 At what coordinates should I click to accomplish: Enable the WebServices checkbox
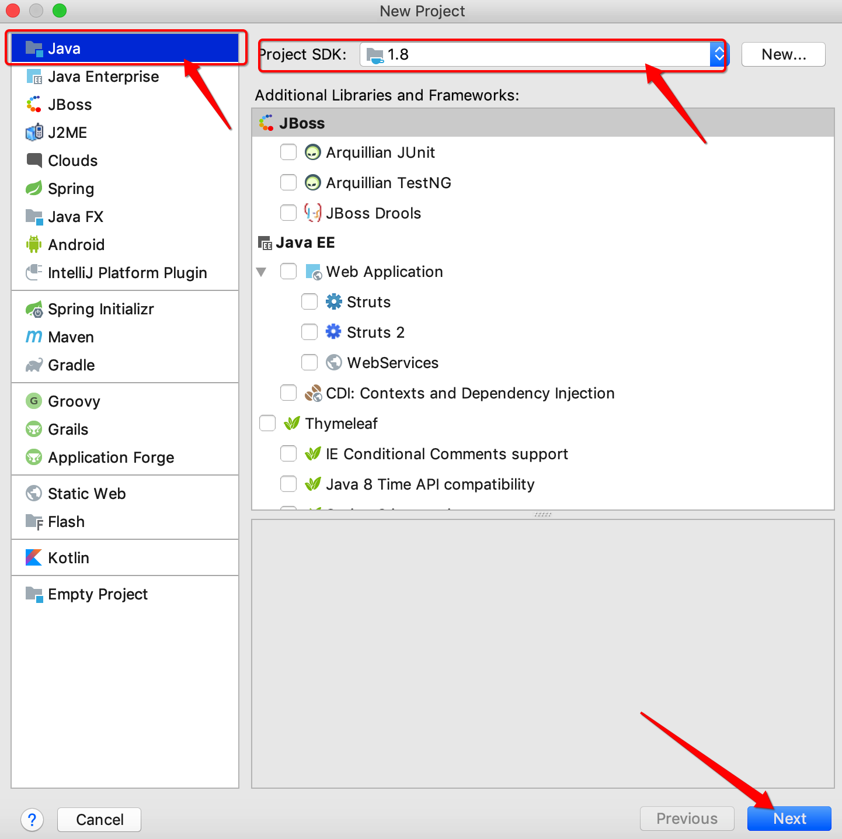(x=309, y=362)
